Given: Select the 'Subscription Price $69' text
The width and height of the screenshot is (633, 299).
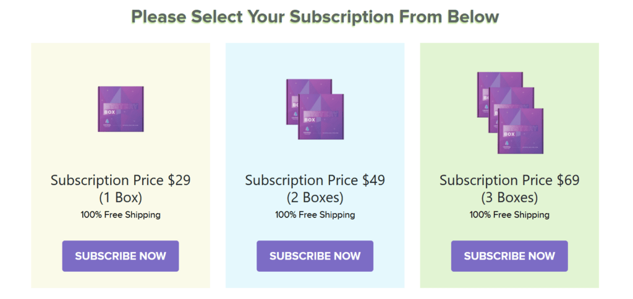Looking at the screenshot, I should tap(509, 180).
